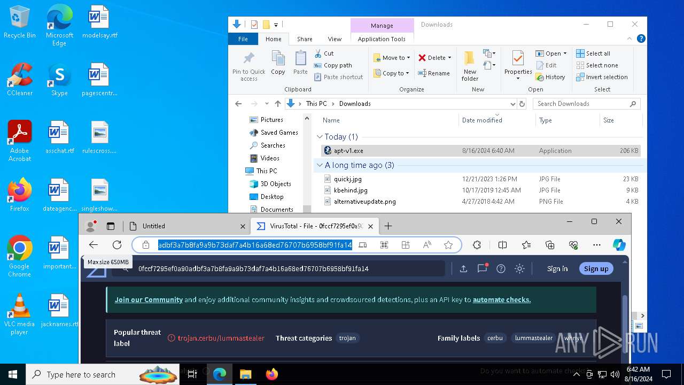Viewport: 684px width, 385px height.
Task: Select alternativeupdate.png file
Action: [x=481, y=202]
